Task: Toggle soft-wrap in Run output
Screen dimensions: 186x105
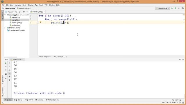Action: pos(10,70)
